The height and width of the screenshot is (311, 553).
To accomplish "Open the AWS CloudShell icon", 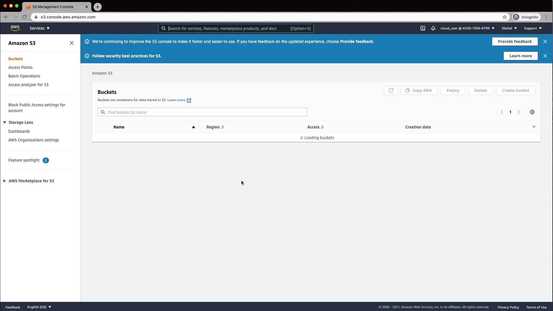I will coord(423,28).
